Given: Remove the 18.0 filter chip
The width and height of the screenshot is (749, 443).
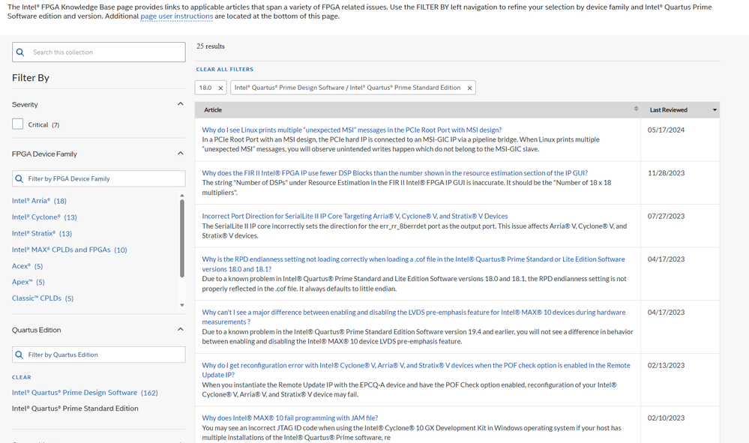Looking at the screenshot, I should [220, 88].
